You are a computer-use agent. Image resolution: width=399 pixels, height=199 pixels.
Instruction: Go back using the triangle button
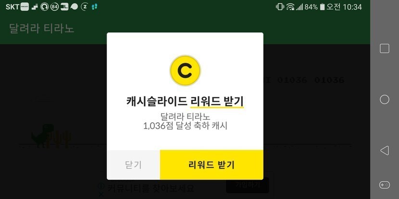(x=384, y=151)
